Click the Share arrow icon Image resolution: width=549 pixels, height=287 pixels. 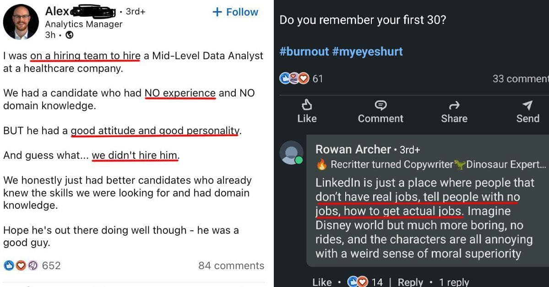click(454, 106)
